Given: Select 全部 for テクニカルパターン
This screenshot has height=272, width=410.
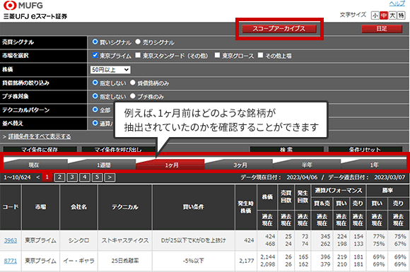Looking at the screenshot, I should point(95,110).
